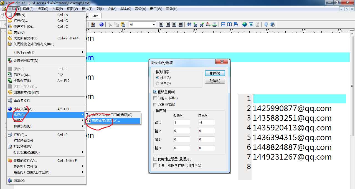This screenshot has width=355, height=189.
Task: Choose 退出(X) in the File menu
Action: (x=47, y=181)
